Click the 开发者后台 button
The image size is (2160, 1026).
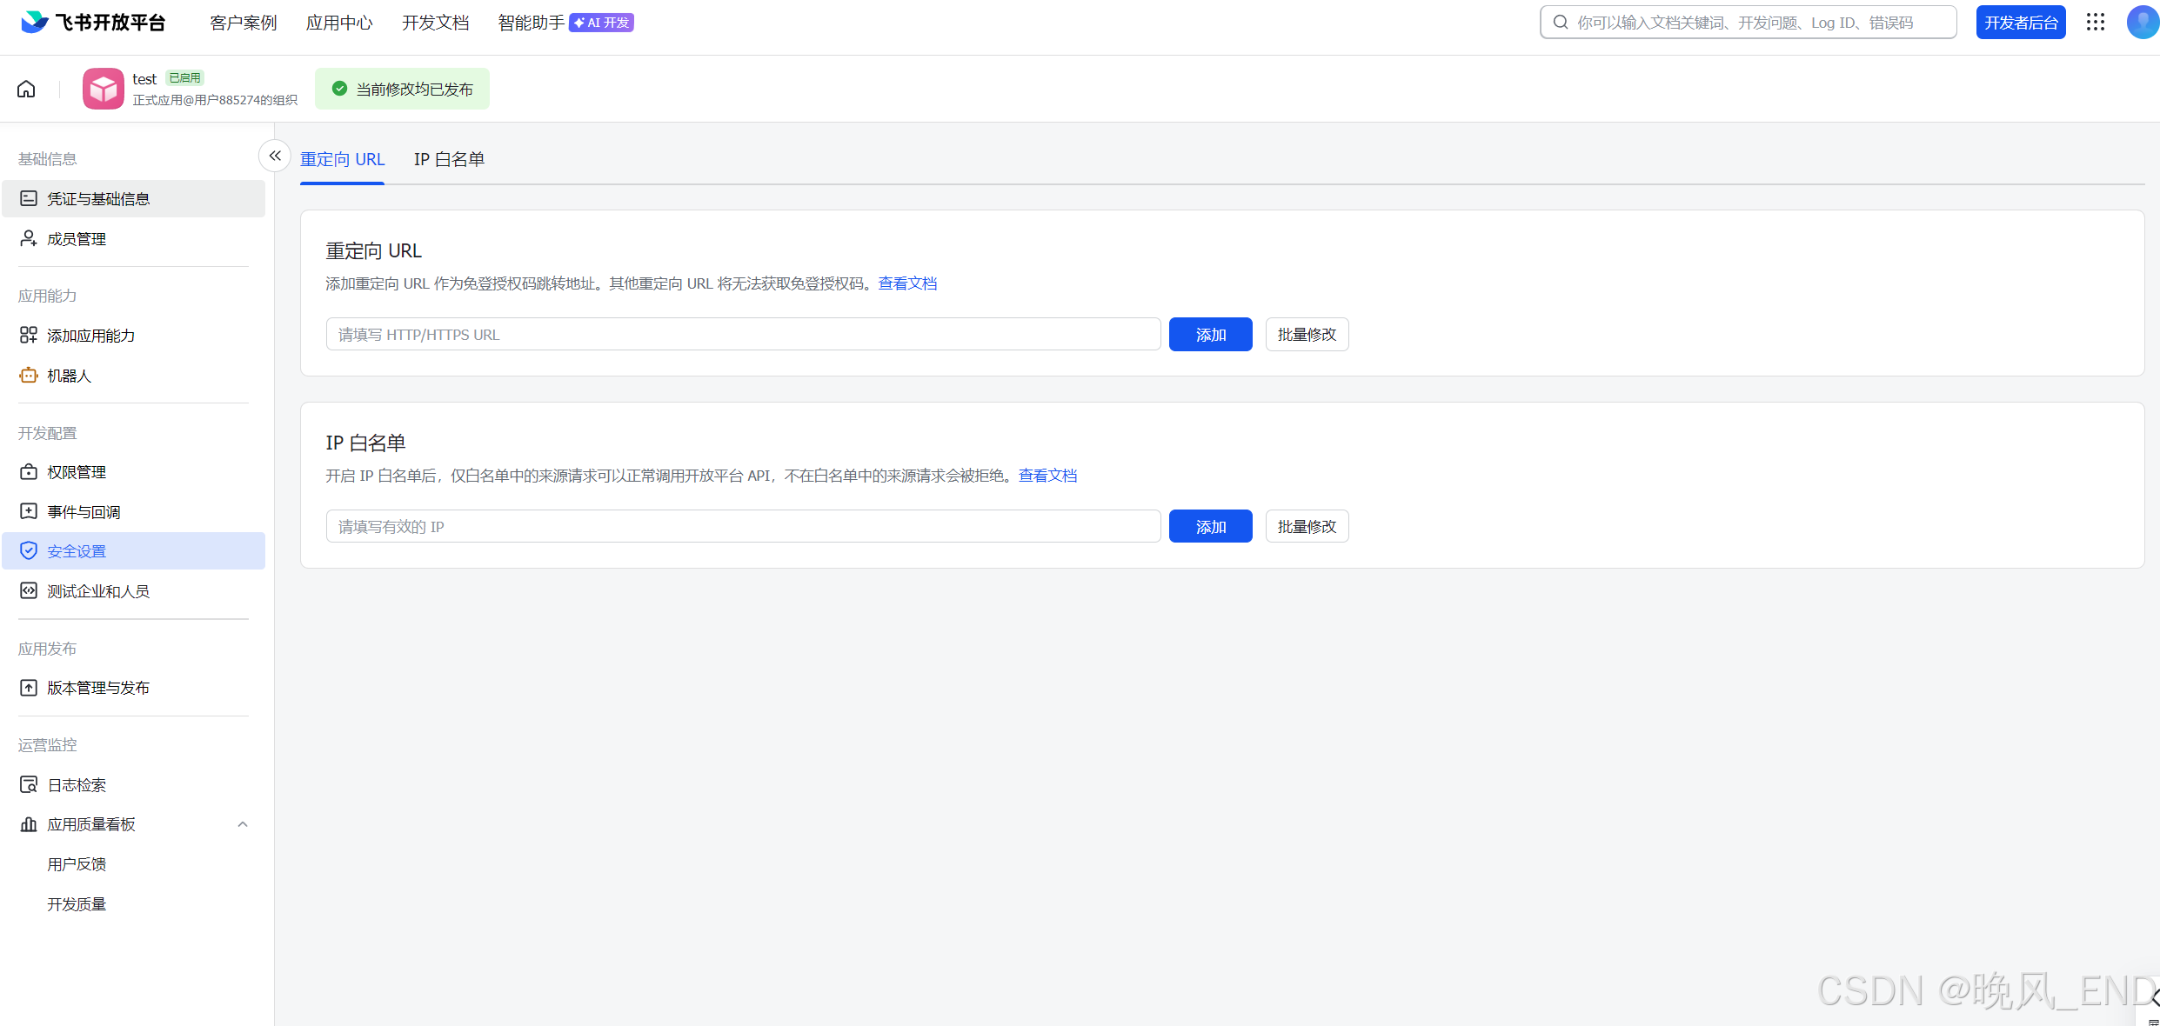[2020, 23]
